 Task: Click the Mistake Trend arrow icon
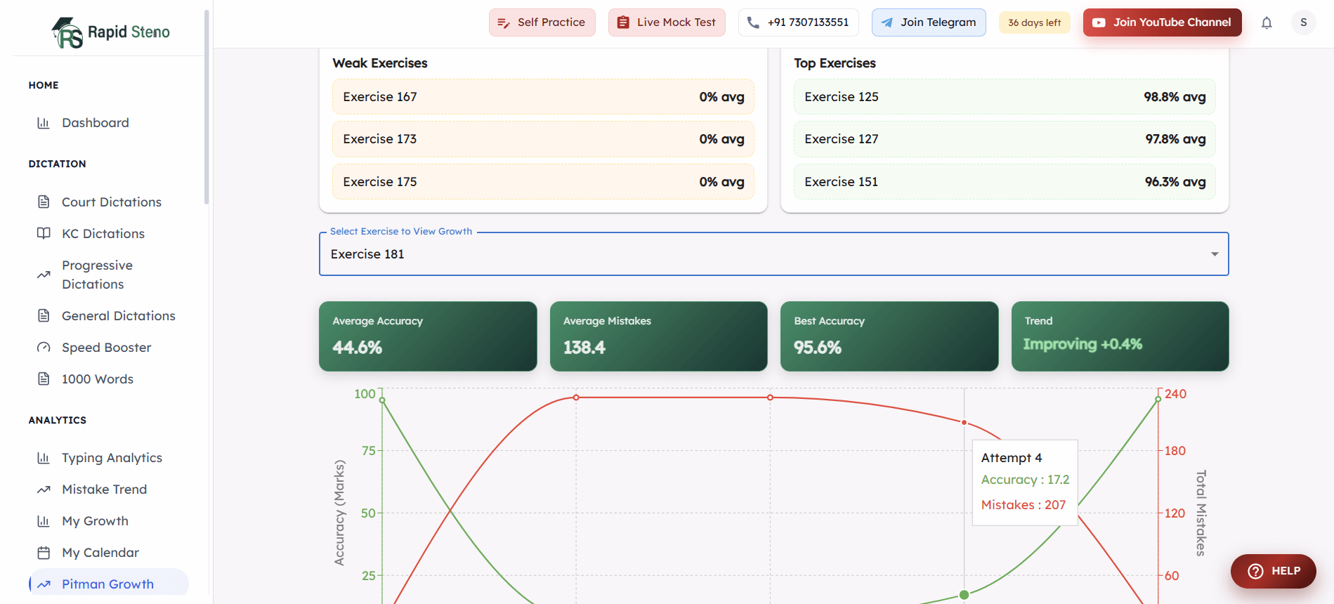[x=44, y=489]
